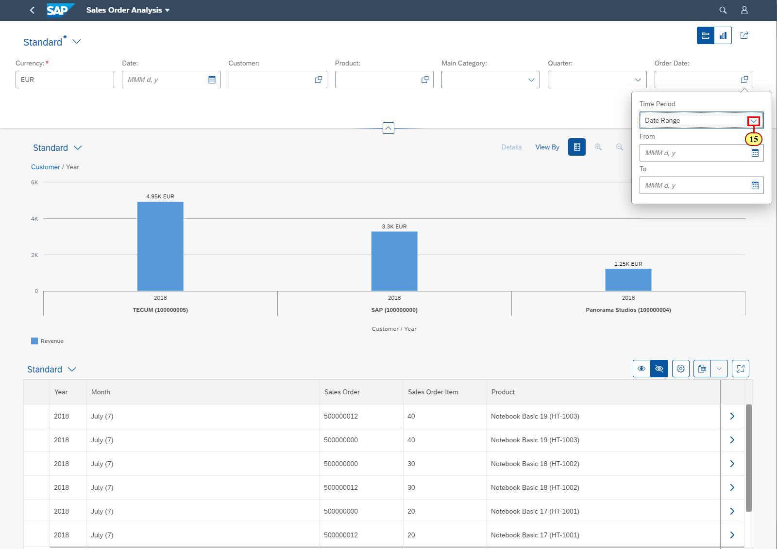Click the Sales Order Item column header
777x549 pixels.
(x=445, y=392)
